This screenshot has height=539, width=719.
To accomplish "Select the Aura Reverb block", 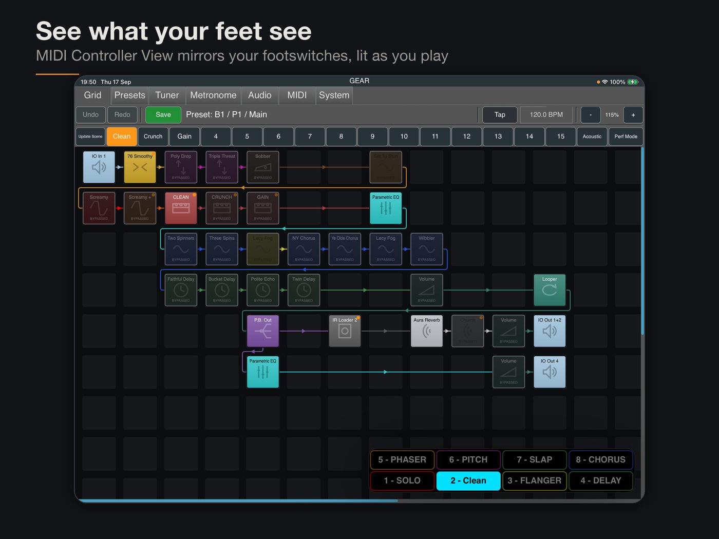I will point(427,331).
